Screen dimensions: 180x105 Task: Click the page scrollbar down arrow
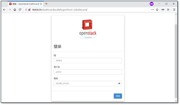(x=176, y=101)
